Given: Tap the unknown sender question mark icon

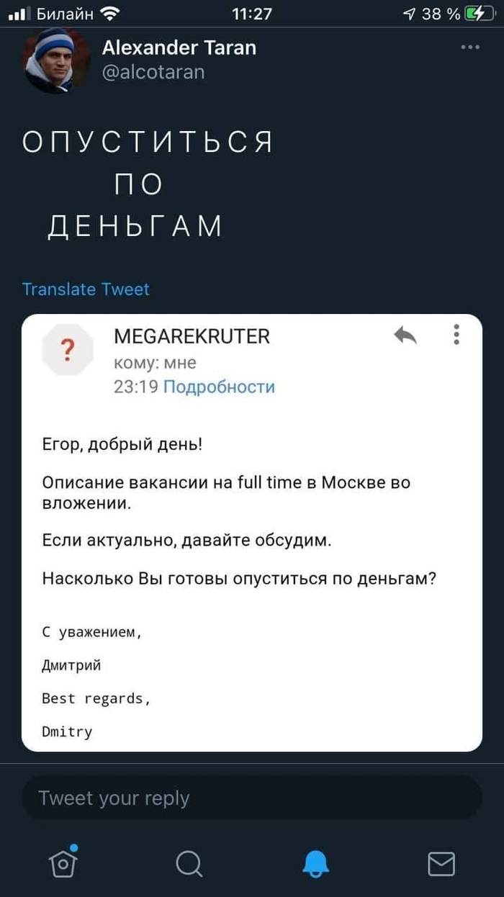Looking at the screenshot, I should [x=66, y=350].
